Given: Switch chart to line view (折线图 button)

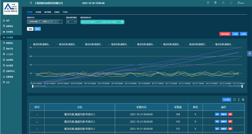Looking at the screenshot, I should point(235,34).
